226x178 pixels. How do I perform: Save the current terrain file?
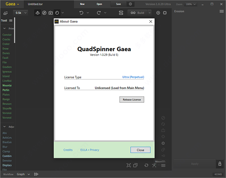[119, 4]
